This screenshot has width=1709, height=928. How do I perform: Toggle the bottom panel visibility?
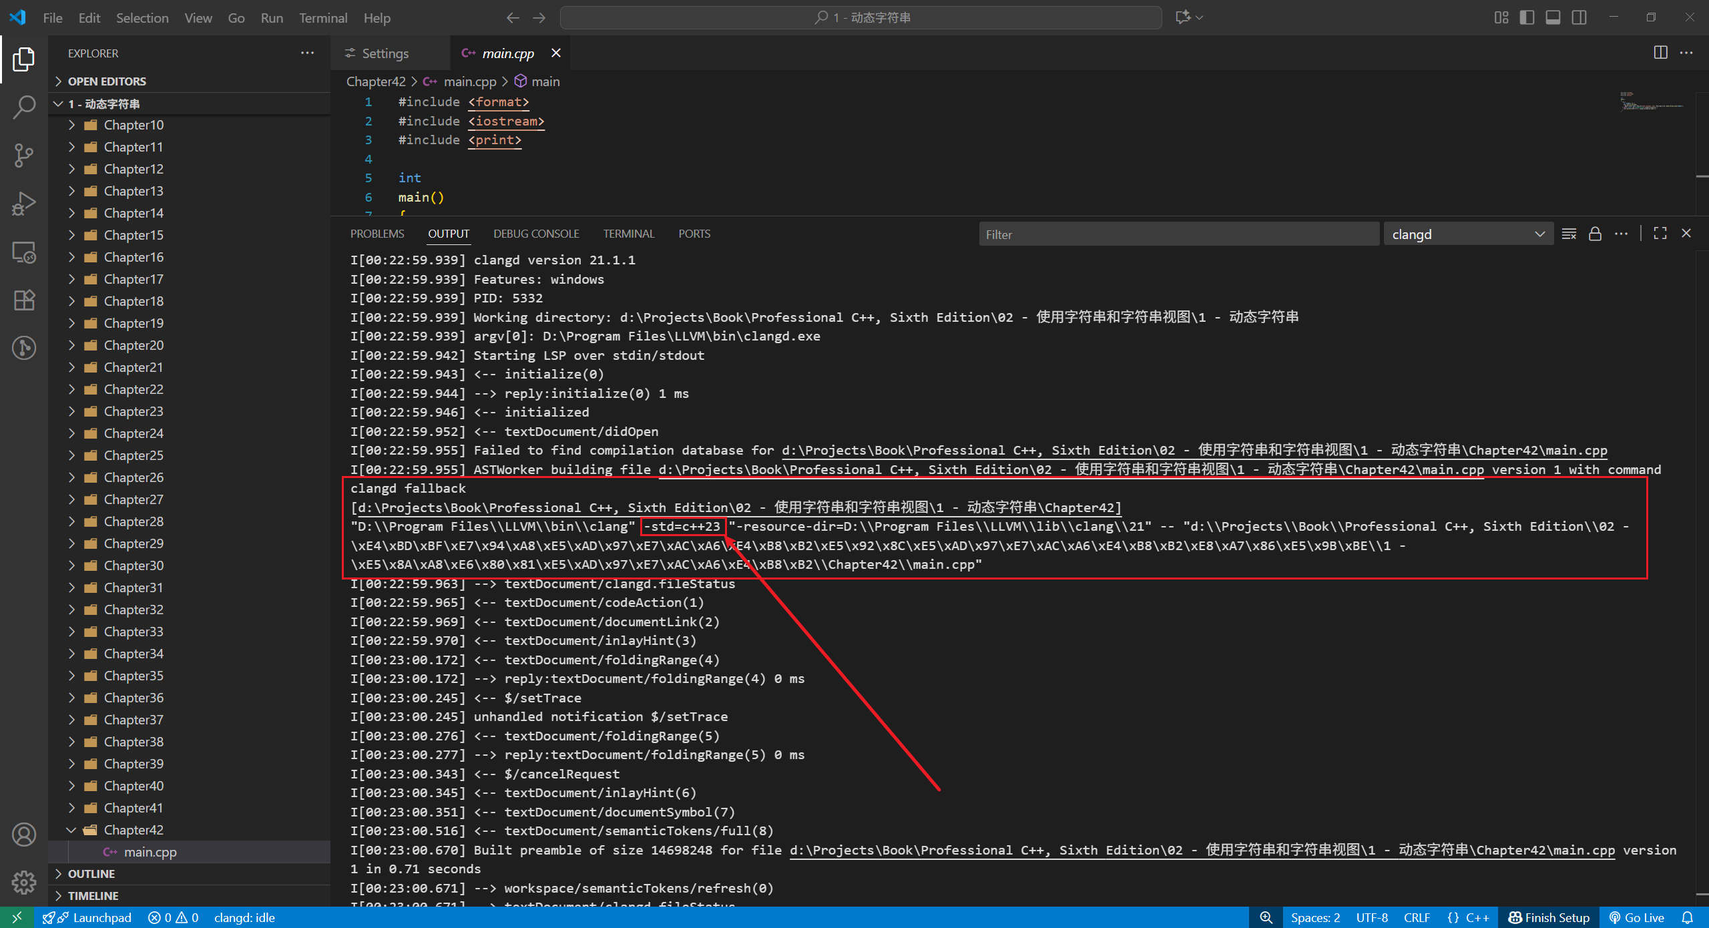point(1553,17)
